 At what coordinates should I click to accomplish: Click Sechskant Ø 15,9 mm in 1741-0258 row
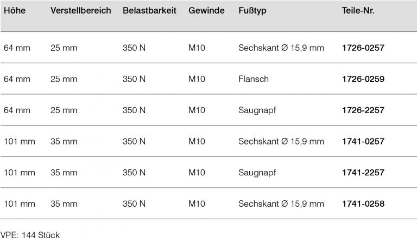pyautogui.click(x=281, y=204)
